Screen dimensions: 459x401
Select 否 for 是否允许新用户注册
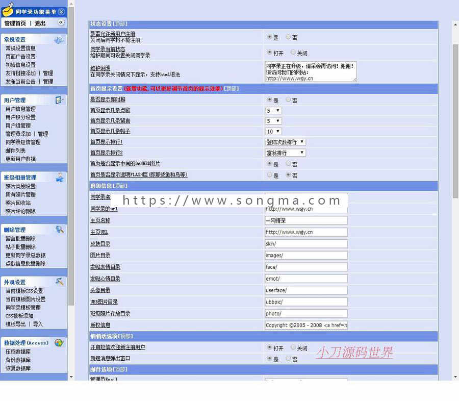pos(288,37)
